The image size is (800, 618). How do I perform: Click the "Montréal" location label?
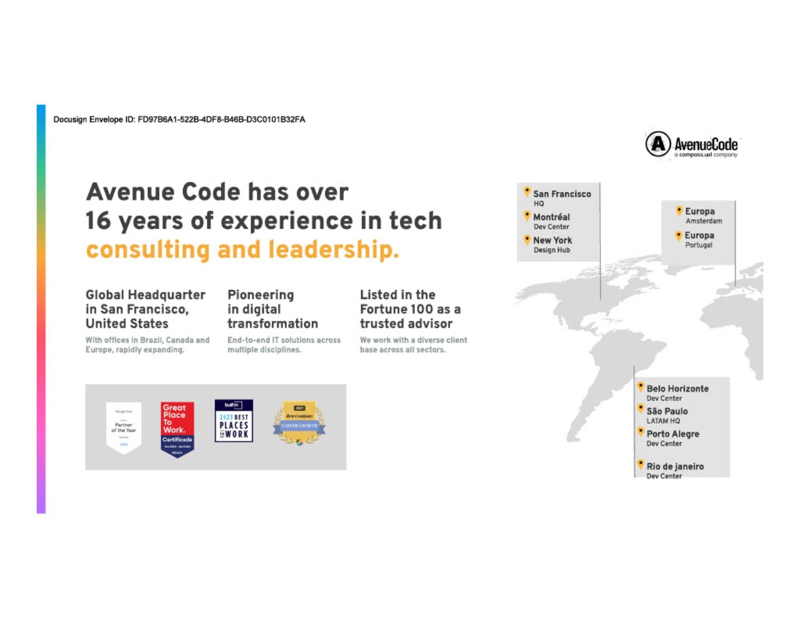pyautogui.click(x=551, y=217)
